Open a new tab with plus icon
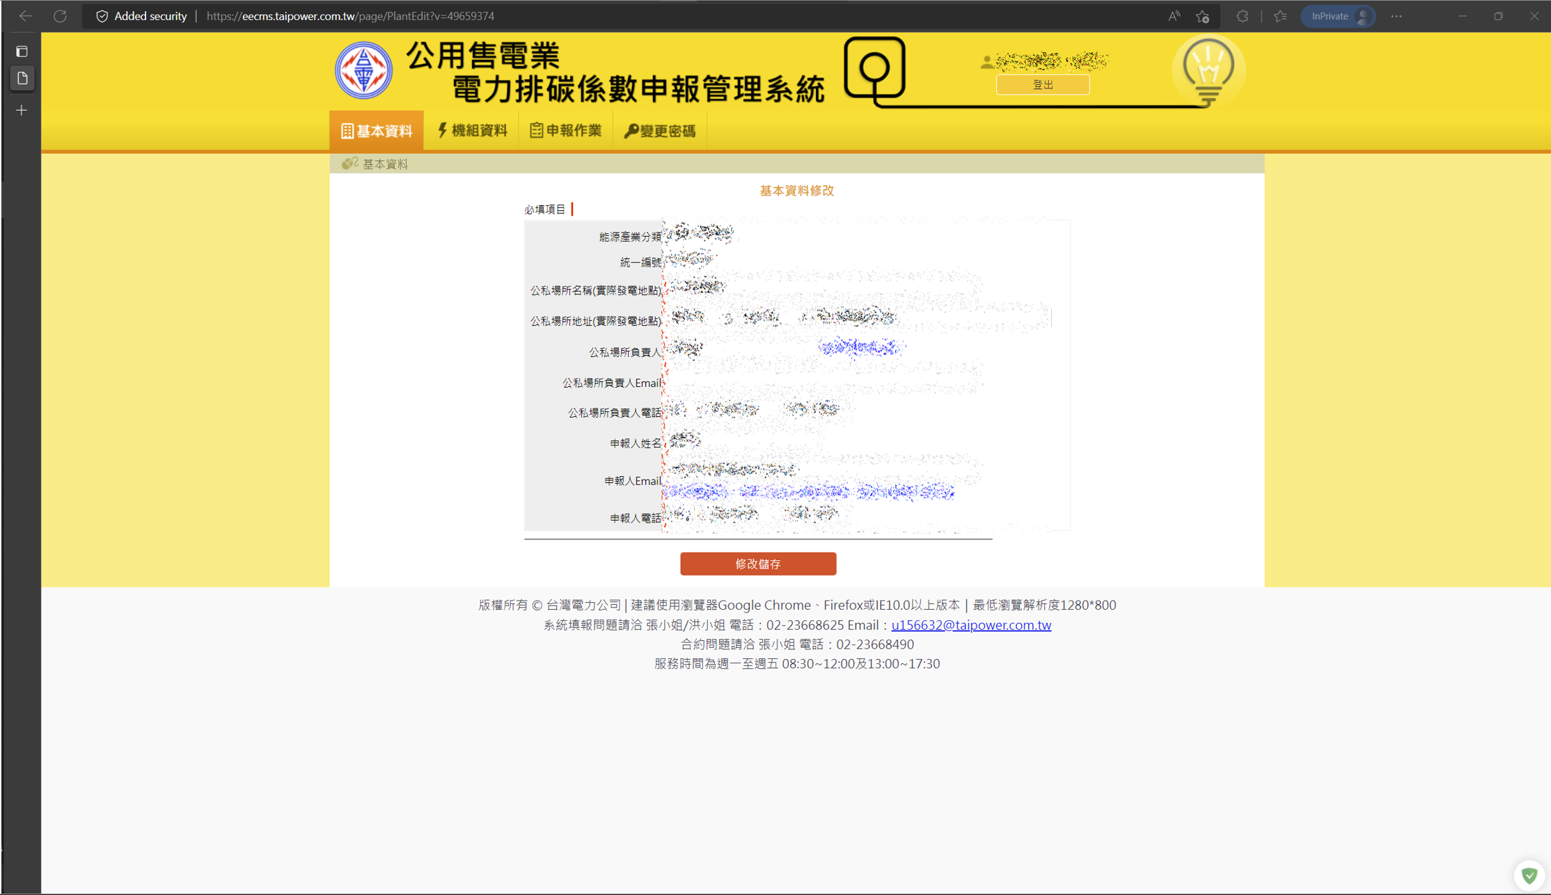Screen dimensions: 1551x895 point(22,110)
